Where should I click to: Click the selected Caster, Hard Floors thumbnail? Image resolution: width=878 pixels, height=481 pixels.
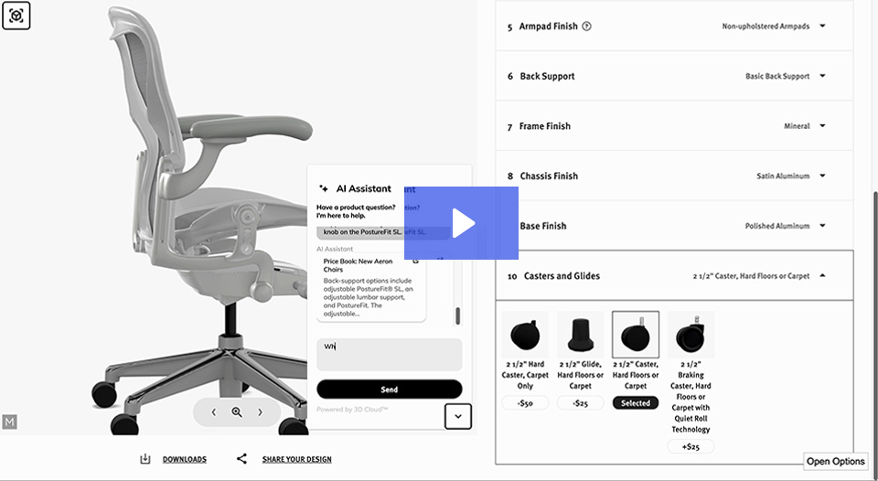pos(636,335)
